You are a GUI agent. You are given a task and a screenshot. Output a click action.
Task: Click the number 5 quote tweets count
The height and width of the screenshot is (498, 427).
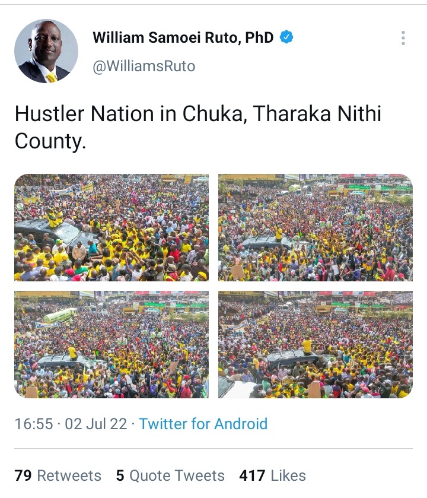point(120,475)
